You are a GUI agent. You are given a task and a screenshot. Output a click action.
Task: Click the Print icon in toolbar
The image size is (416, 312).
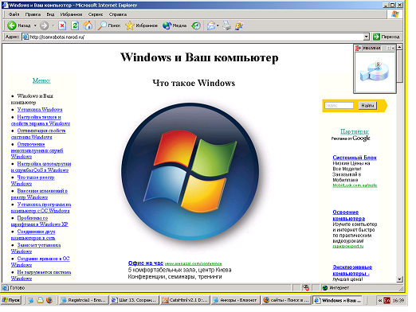(226, 25)
